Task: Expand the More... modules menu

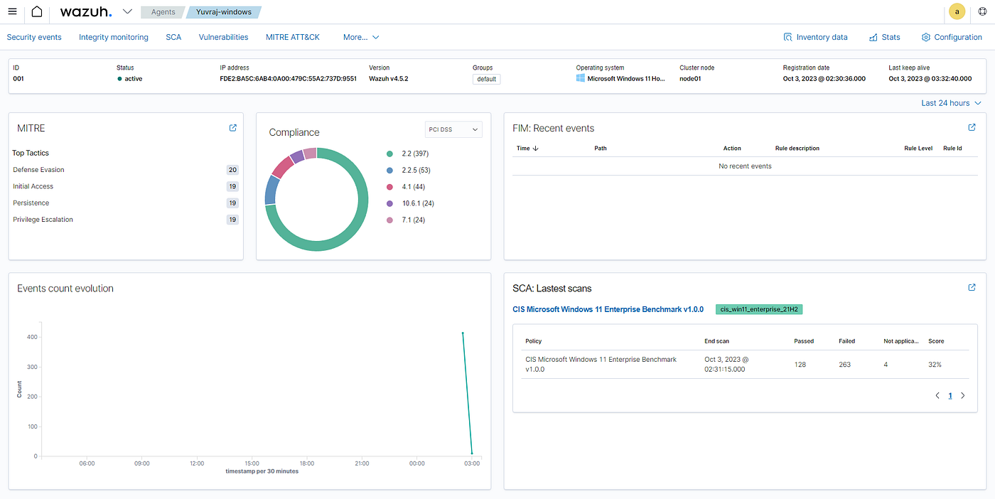Action: [361, 37]
